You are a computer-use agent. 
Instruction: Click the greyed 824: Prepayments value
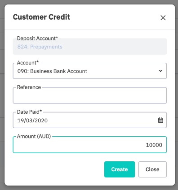[40, 47]
